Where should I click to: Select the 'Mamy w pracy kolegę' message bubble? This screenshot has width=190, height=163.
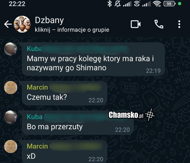(93, 59)
